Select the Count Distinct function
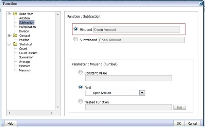The height and width of the screenshot is (127, 205). pyautogui.click(x=28, y=53)
